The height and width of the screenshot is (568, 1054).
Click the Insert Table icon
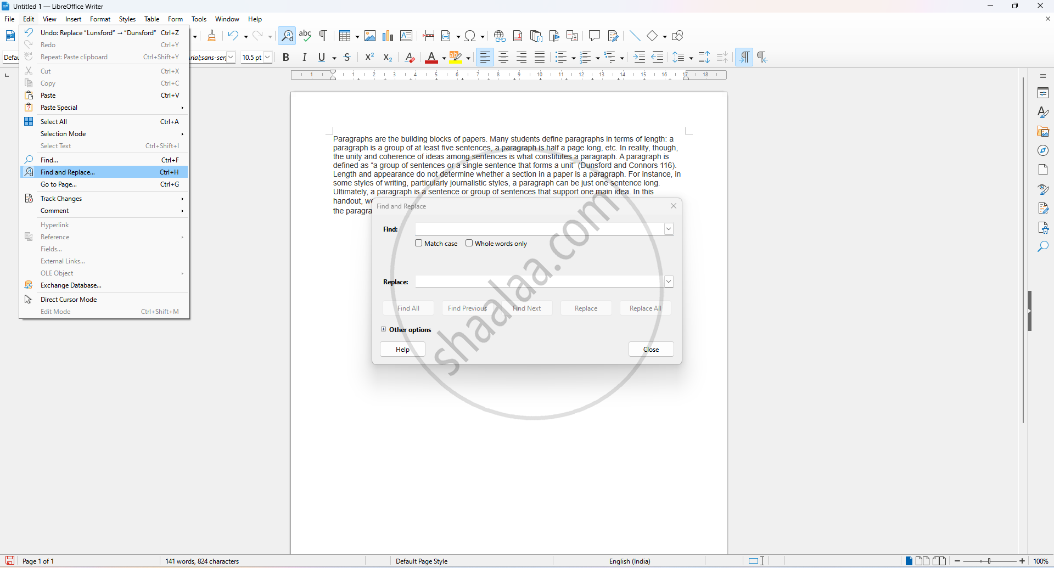345,36
